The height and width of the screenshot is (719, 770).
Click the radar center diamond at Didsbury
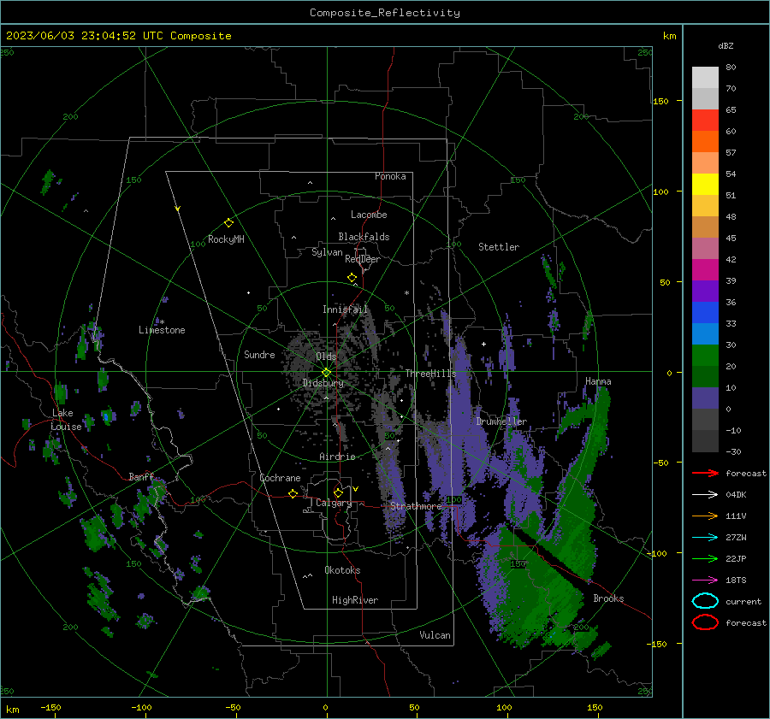[327, 373]
